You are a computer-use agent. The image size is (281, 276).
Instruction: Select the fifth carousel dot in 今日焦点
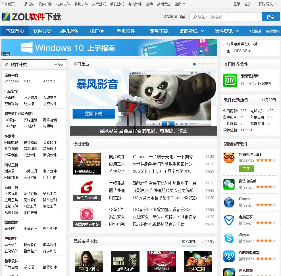pos(213,64)
